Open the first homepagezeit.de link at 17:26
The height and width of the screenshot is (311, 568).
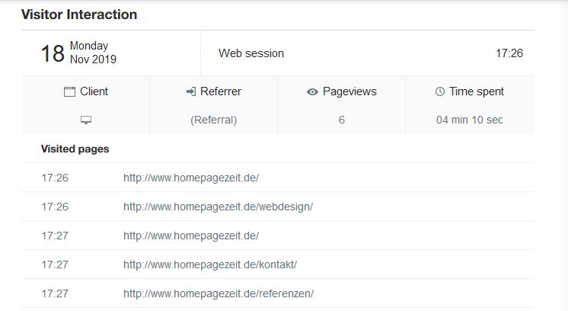pyautogui.click(x=191, y=178)
